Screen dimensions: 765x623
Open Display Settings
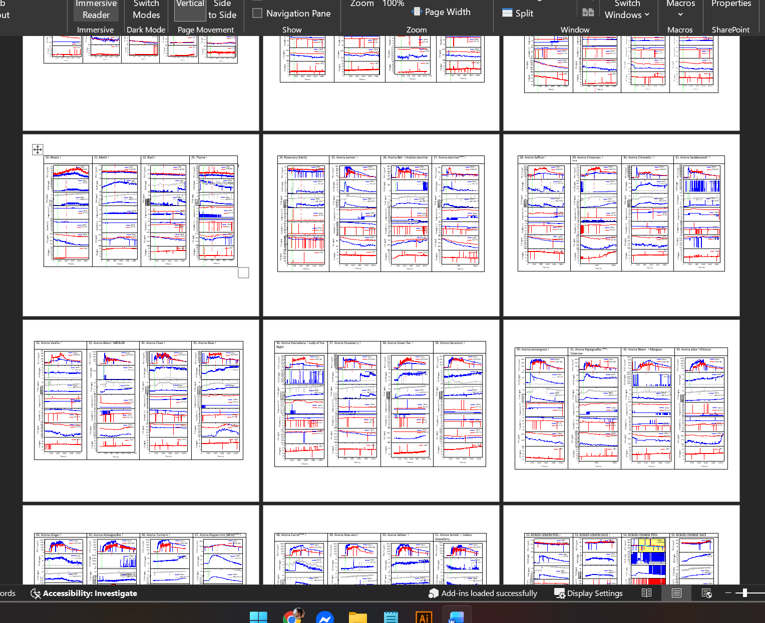tap(588, 593)
